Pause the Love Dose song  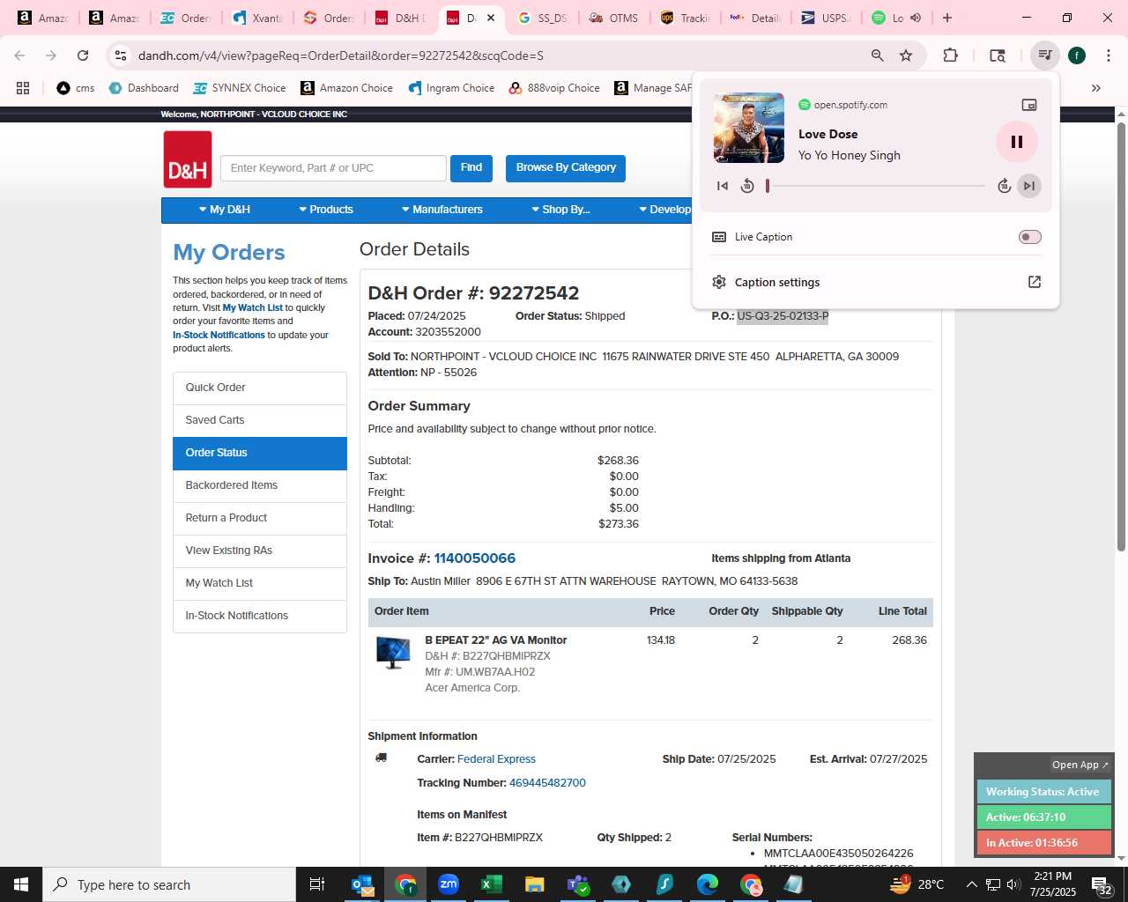click(x=1016, y=142)
